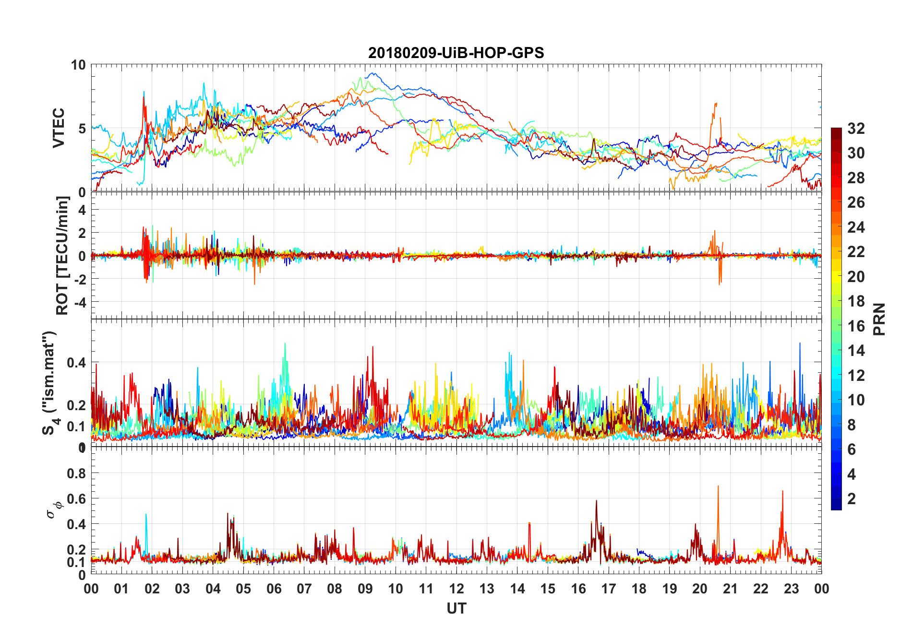Select colorbar tick label 14

[x=856, y=351]
